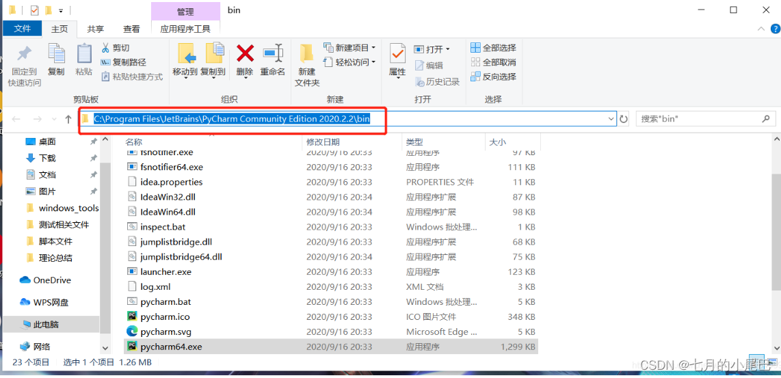The height and width of the screenshot is (378, 781).
Task: Click the Manage (管理) contextual tab
Action: point(185,12)
